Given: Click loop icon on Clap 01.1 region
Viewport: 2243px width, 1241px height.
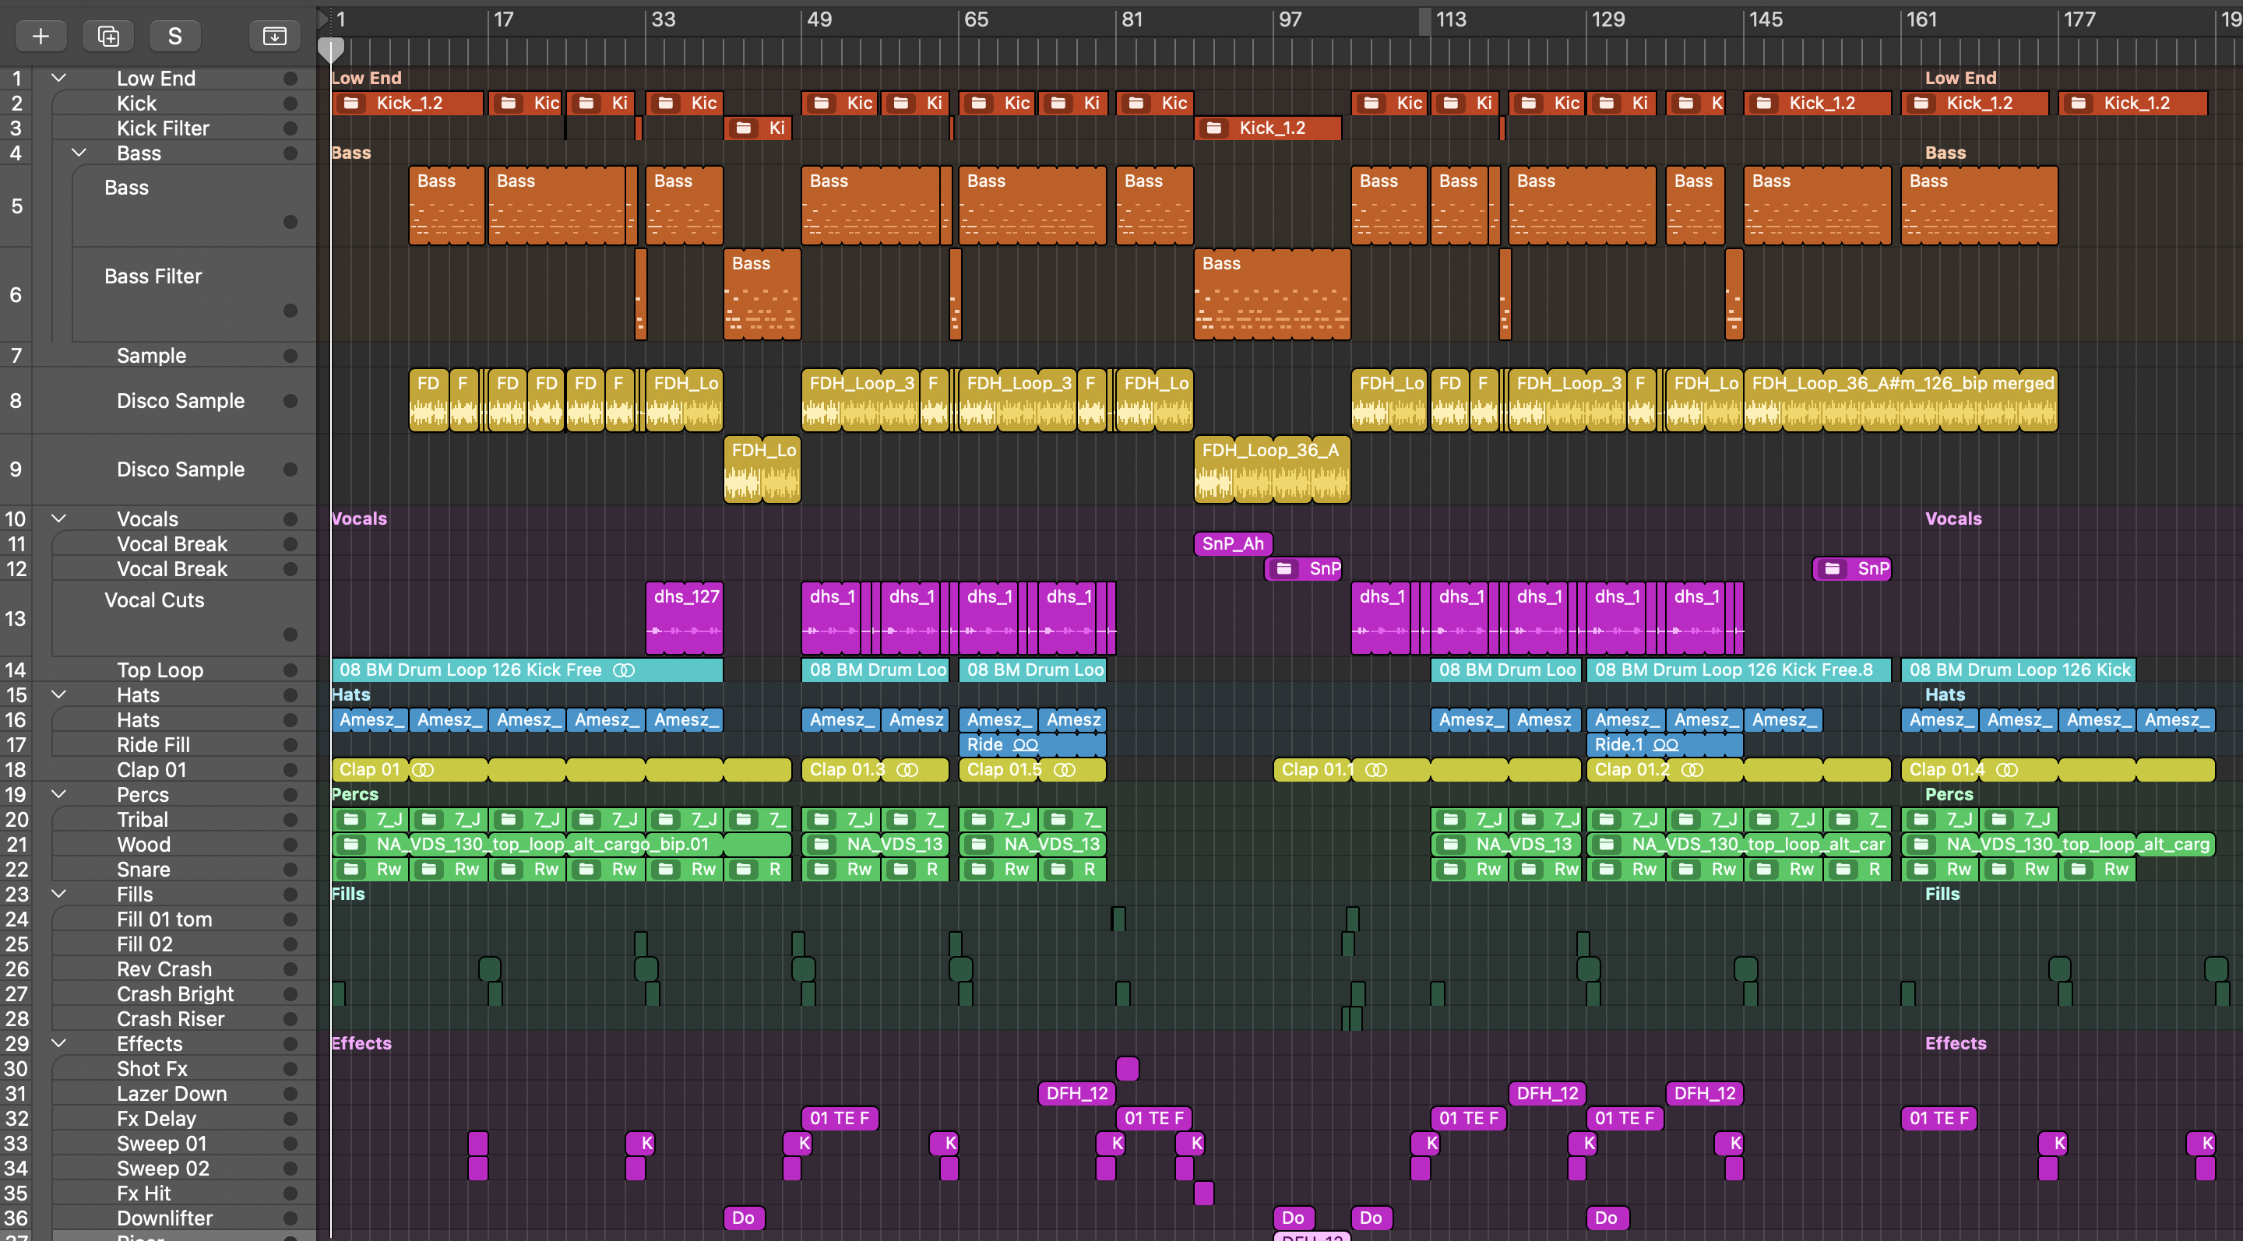Looking at the screenshot, I should pos(1375,769).
